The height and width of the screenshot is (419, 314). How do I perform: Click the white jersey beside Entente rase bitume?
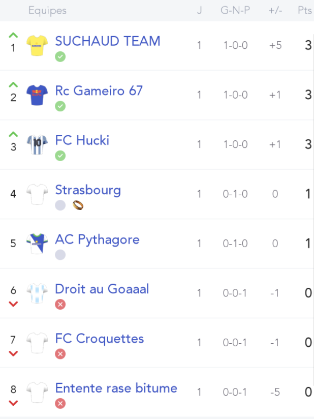click(37, 392)
